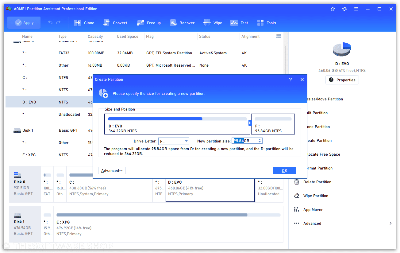Image resolution: width=400 pixels, height=253 pixels.
Task: Select D : EVO 460.06GB block in disk map
Action: (x=210, y=190)
